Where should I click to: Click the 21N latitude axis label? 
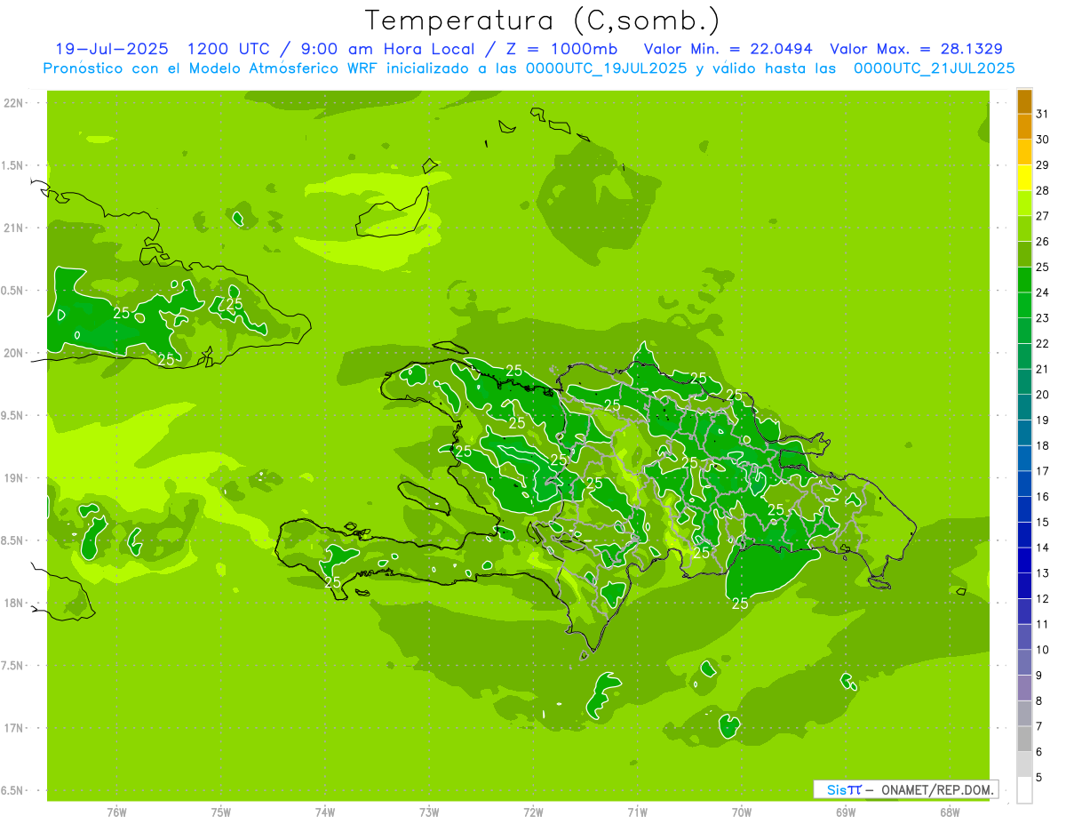click(12, 228)
